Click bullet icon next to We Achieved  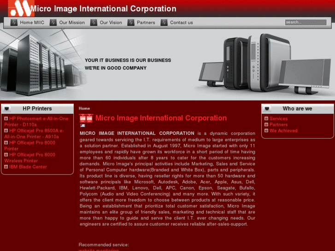pyautogui.click(x=266, y=130)
